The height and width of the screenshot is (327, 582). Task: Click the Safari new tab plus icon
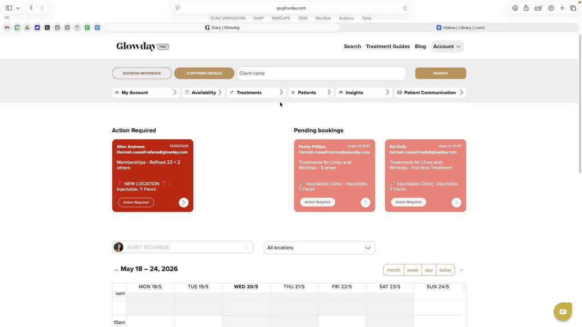562,8
